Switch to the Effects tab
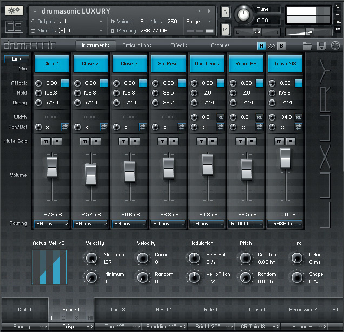Image resolution: width=344 pixels, height=332 pixels. pyautogui.click(x=178, y=45)
